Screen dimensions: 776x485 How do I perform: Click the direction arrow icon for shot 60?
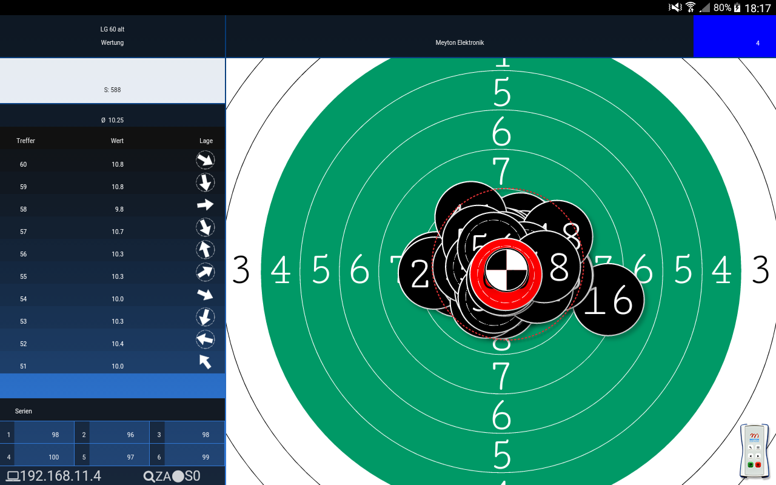(206, 160)
